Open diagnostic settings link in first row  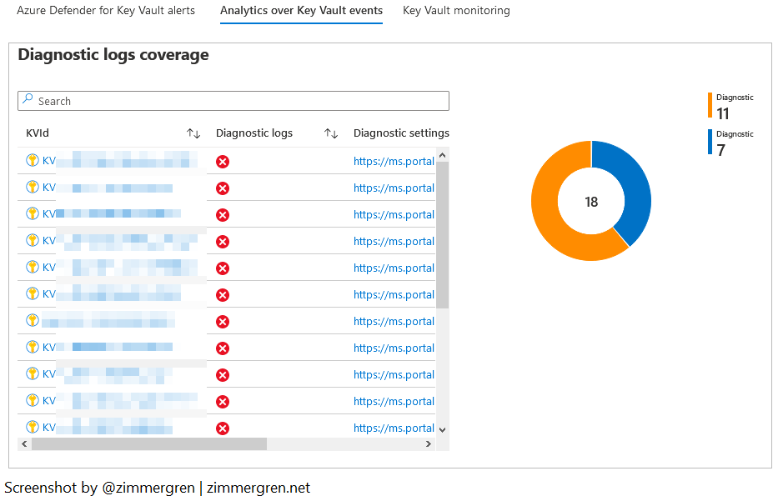(x=394, y=162)
